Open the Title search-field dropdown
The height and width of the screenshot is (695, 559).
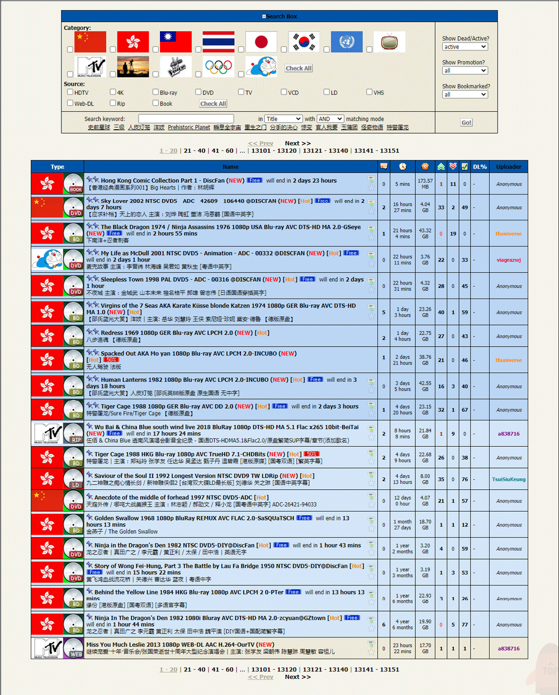point(283,119)
